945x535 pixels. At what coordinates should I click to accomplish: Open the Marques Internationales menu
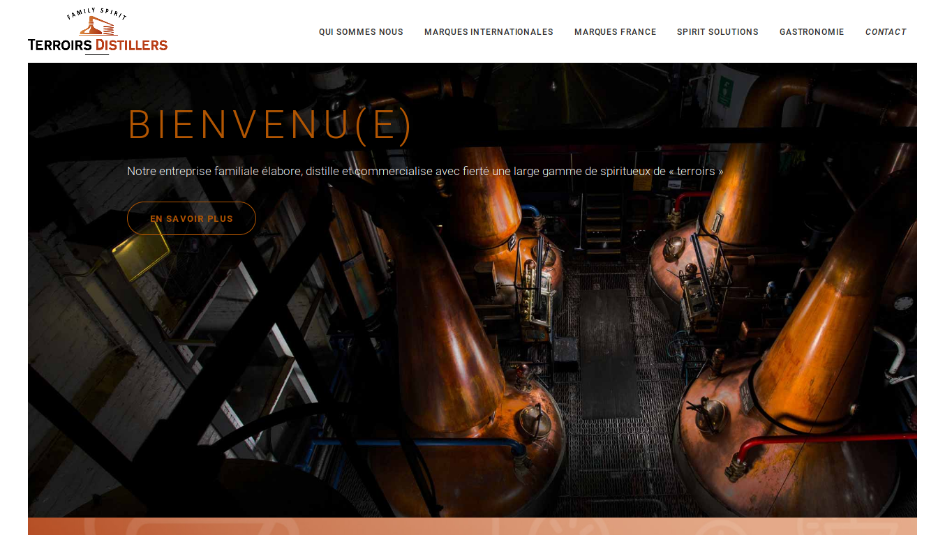[x=489, y=32]
